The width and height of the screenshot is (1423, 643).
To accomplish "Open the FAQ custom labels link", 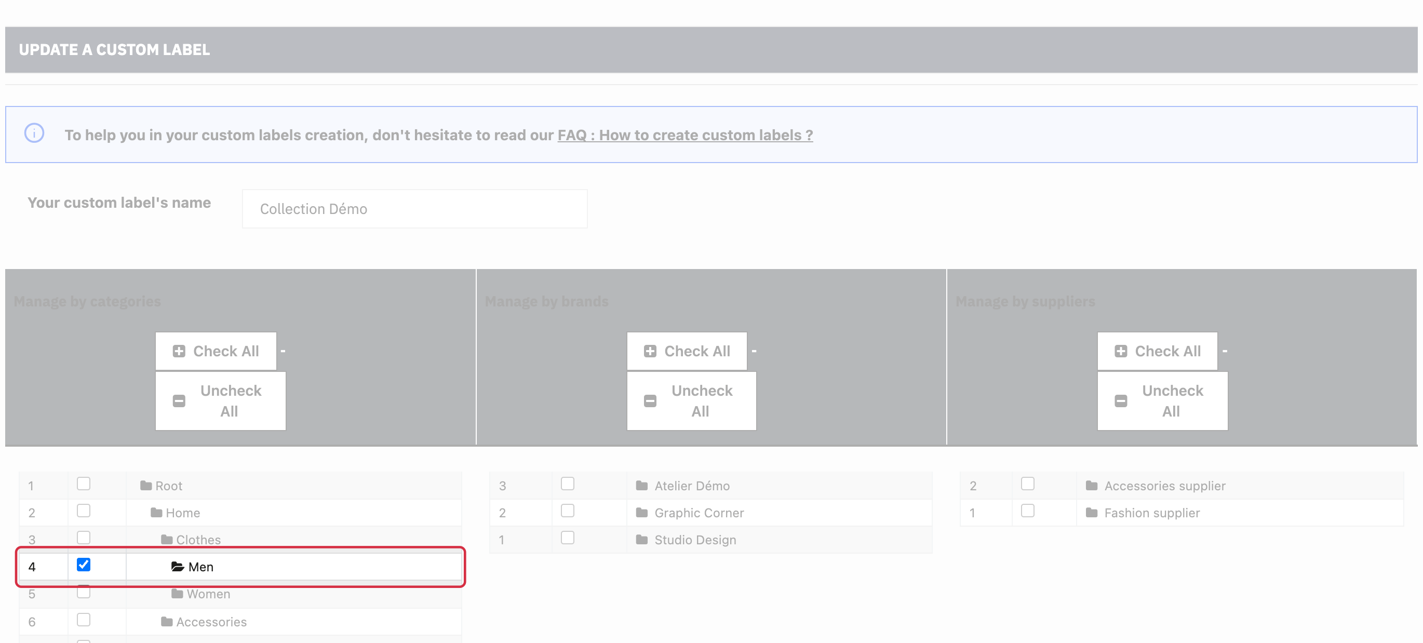I will tap(685, 135).
